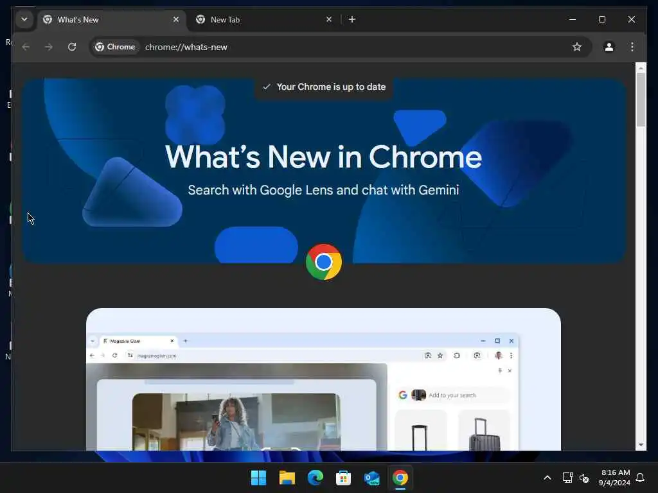Bookmark this page with the star icon

pos(577,47)
